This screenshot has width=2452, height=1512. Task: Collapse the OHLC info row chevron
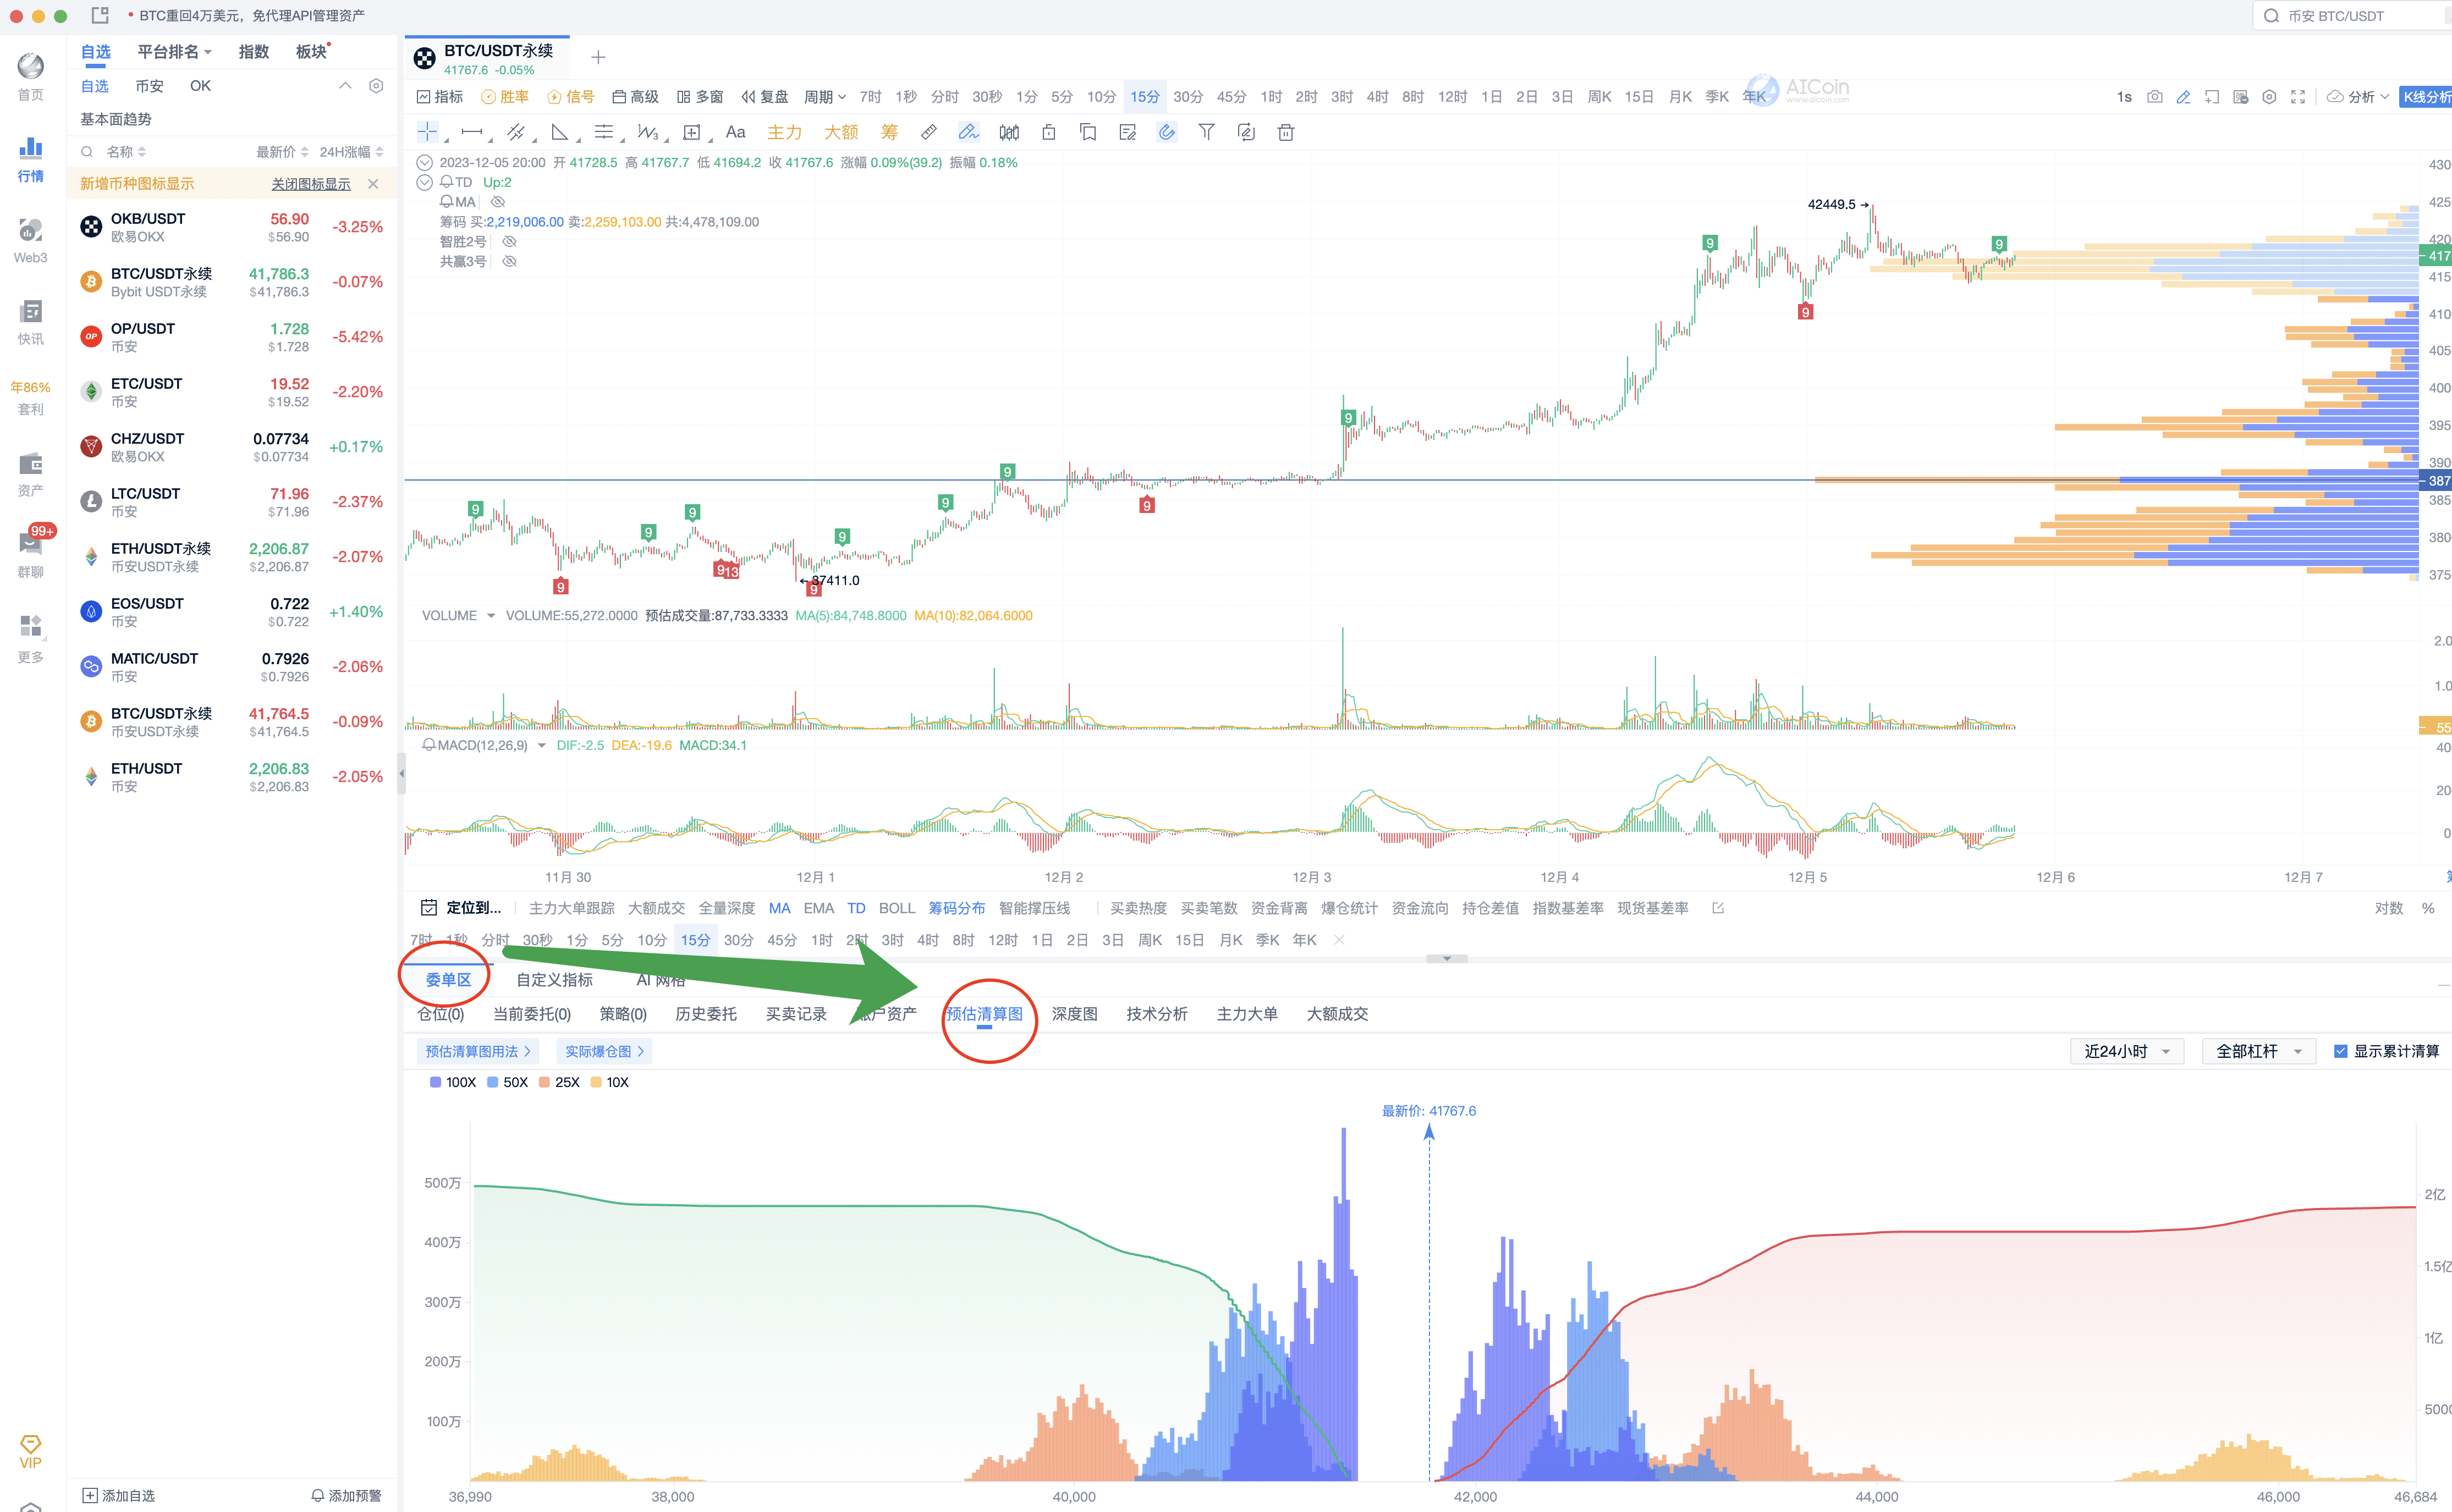424,162
